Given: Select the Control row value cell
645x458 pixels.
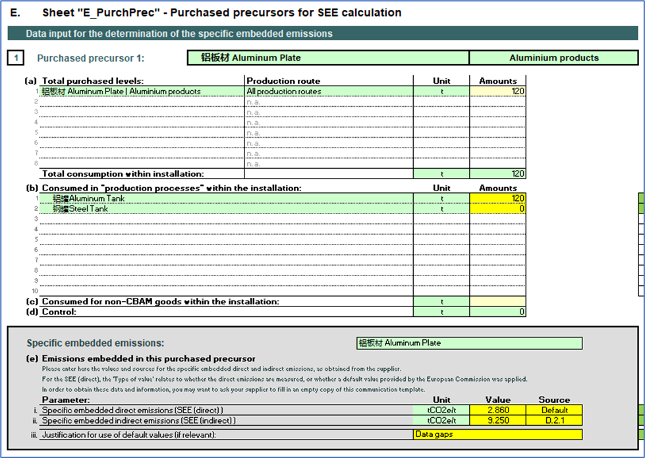Looking at the screenshot, I should click(497, 312).
